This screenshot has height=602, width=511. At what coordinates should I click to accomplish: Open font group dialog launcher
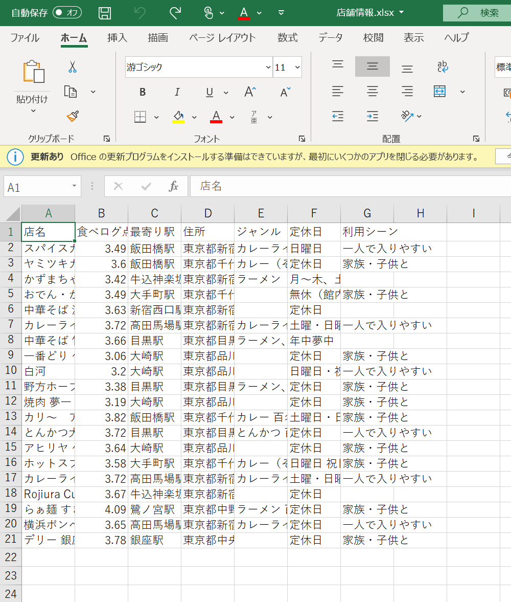pyautogui.click(x=302, y=139)
